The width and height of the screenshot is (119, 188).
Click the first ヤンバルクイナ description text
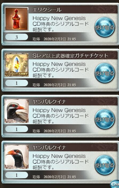point(61,116)
